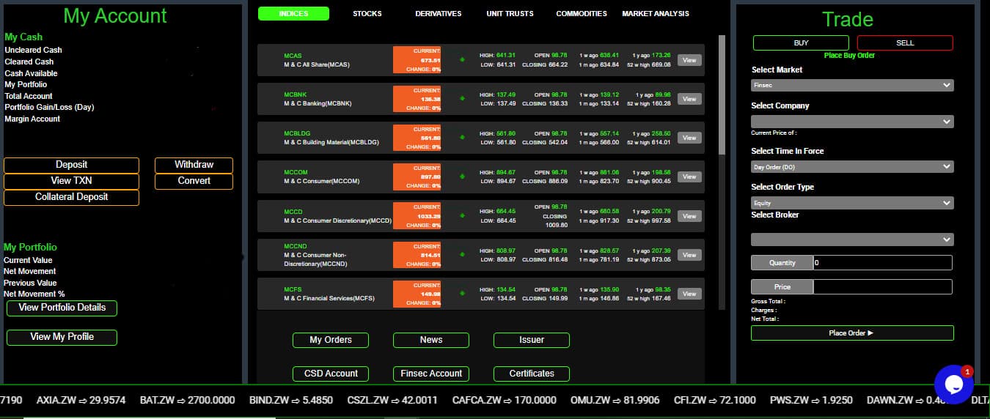Click the green indicator icon in MCFS row
This screenshot has width=990, height=419.
click(462, 294)
